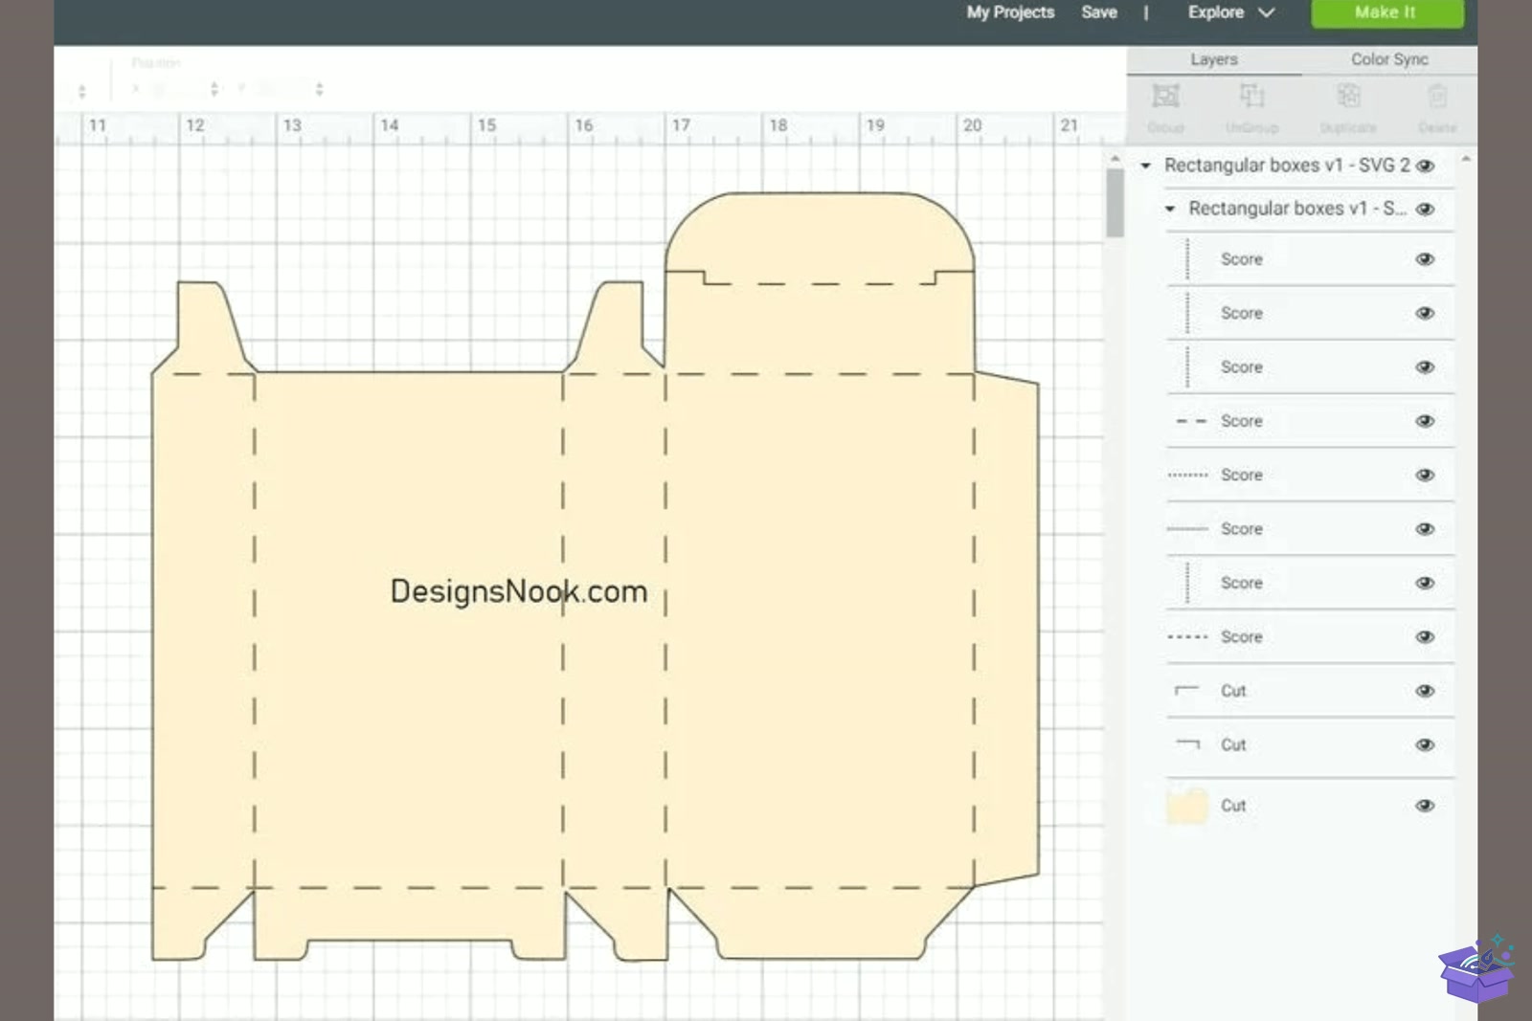Toggle eye of the fine dotted Score layer
Viewport: 1532px width, 1021px height.
coord(1425,476)
